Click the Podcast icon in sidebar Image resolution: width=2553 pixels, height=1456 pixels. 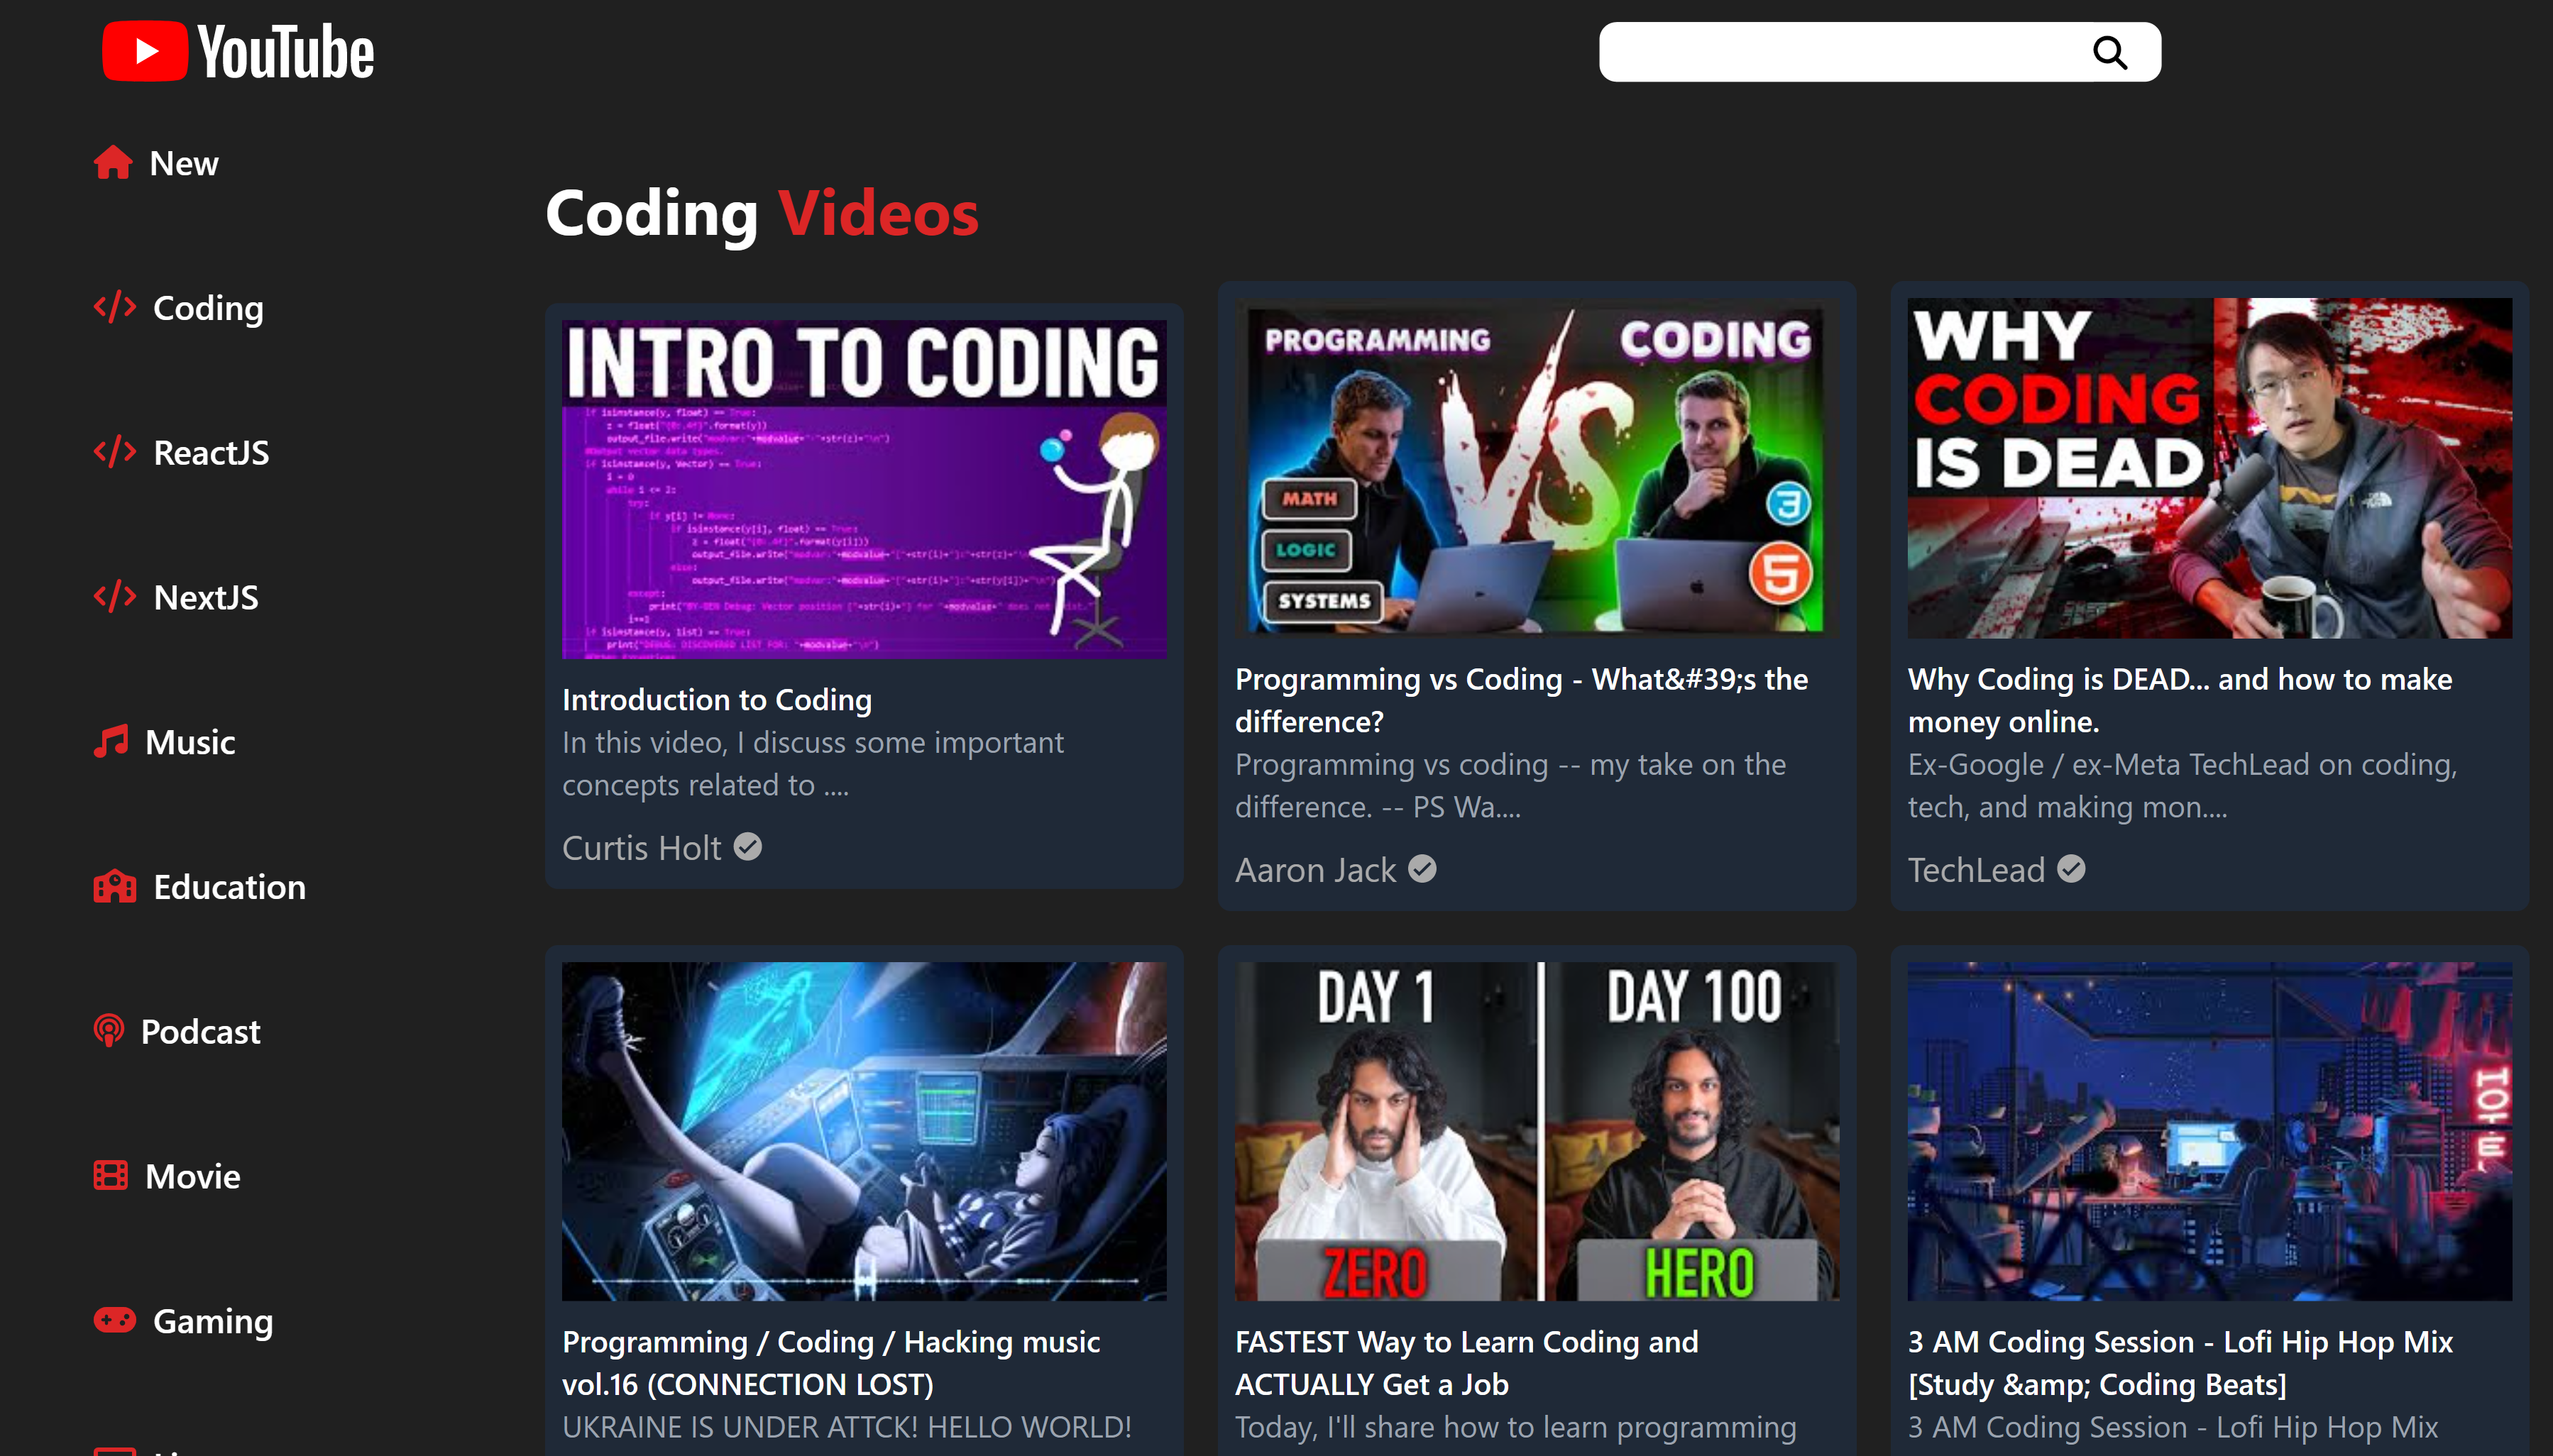pos(109,1030)
